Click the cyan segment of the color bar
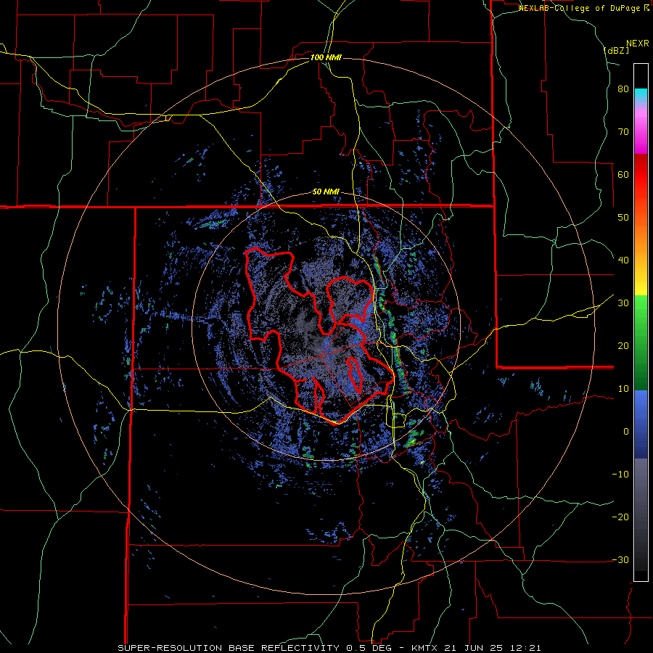 pos(641,94)
